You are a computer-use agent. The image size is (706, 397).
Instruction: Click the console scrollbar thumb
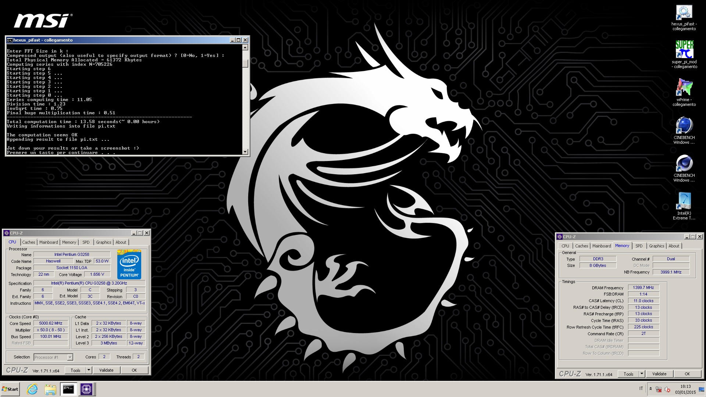coord(245,64)
